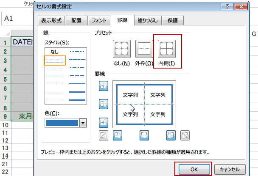
Task: Switch to the 保護 tab
Action: pyautogui.click(x=173, y=20)
